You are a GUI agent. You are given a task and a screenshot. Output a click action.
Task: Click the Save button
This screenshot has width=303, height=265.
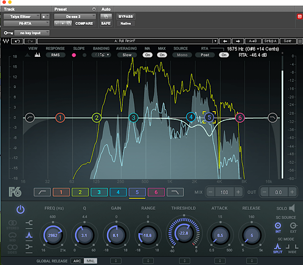click(288, 41)
